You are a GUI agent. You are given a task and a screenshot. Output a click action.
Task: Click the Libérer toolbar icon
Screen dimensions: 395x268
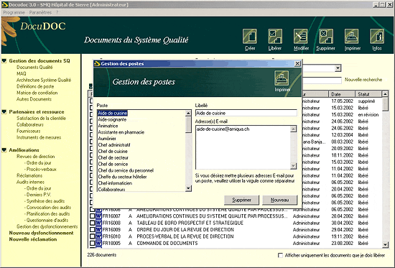(275, 37)
